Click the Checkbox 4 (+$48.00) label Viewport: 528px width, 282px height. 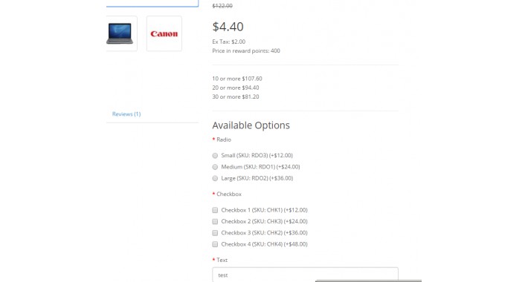pos(264,244)
